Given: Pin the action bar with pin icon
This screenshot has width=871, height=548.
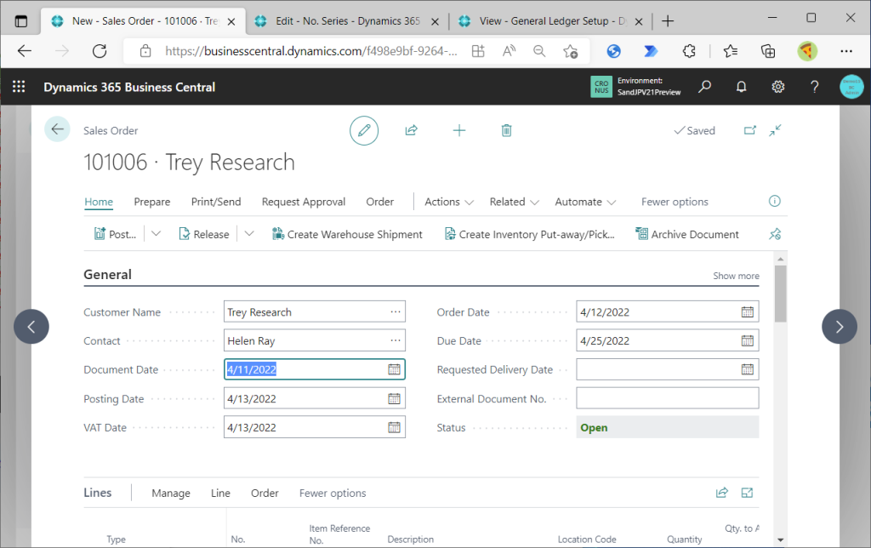Looking at the screenshot, I should (774, 234).
